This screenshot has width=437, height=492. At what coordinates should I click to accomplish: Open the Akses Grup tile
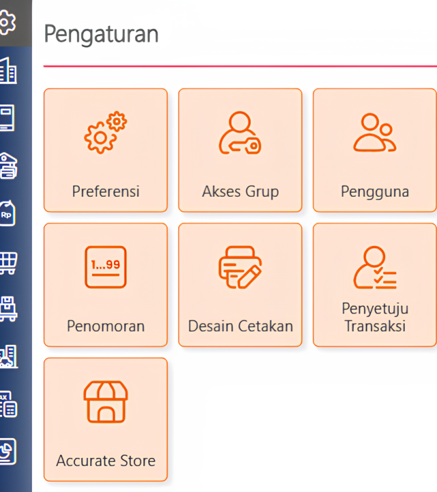click(x=240, y=150)
